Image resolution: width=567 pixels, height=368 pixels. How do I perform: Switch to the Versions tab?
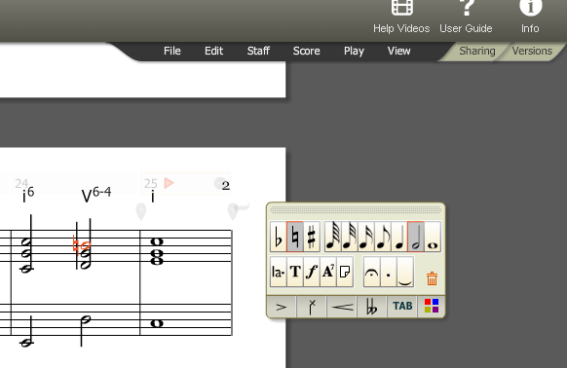pos(532,51)
